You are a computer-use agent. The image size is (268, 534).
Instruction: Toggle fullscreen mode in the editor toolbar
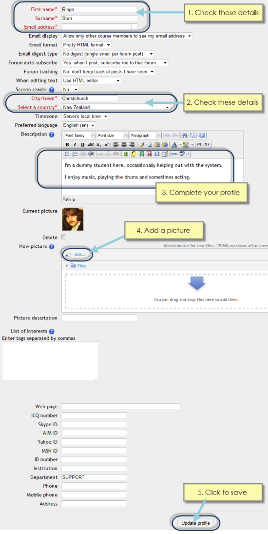click(x=202, y=136)
